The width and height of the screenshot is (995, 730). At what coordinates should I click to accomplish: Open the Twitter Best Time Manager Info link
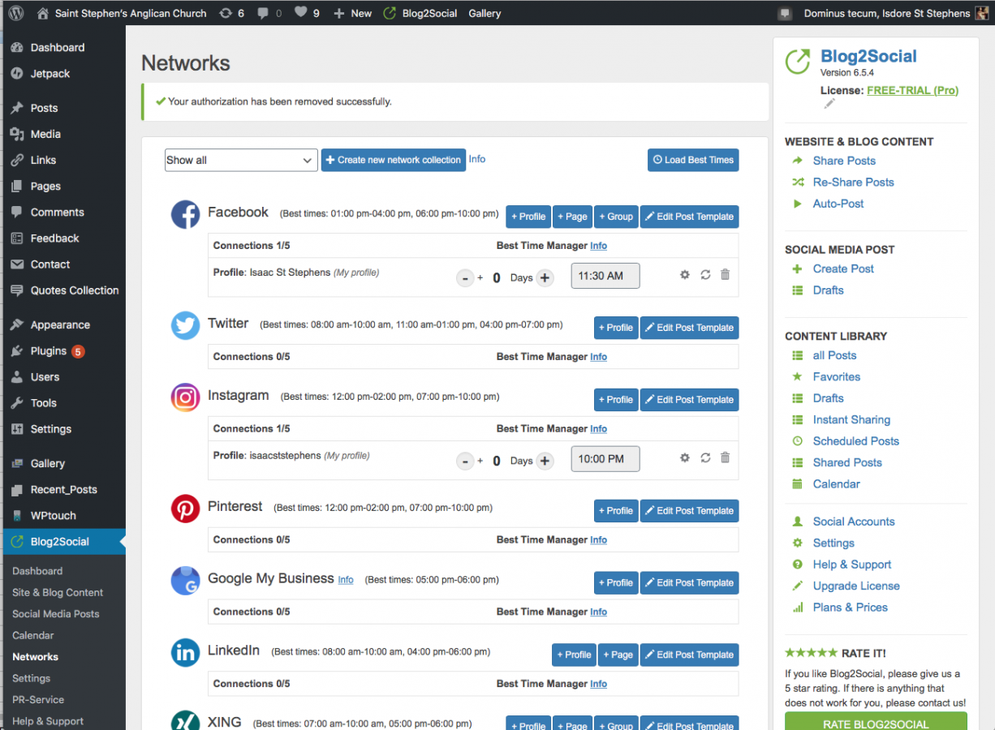tap(598, 357)
